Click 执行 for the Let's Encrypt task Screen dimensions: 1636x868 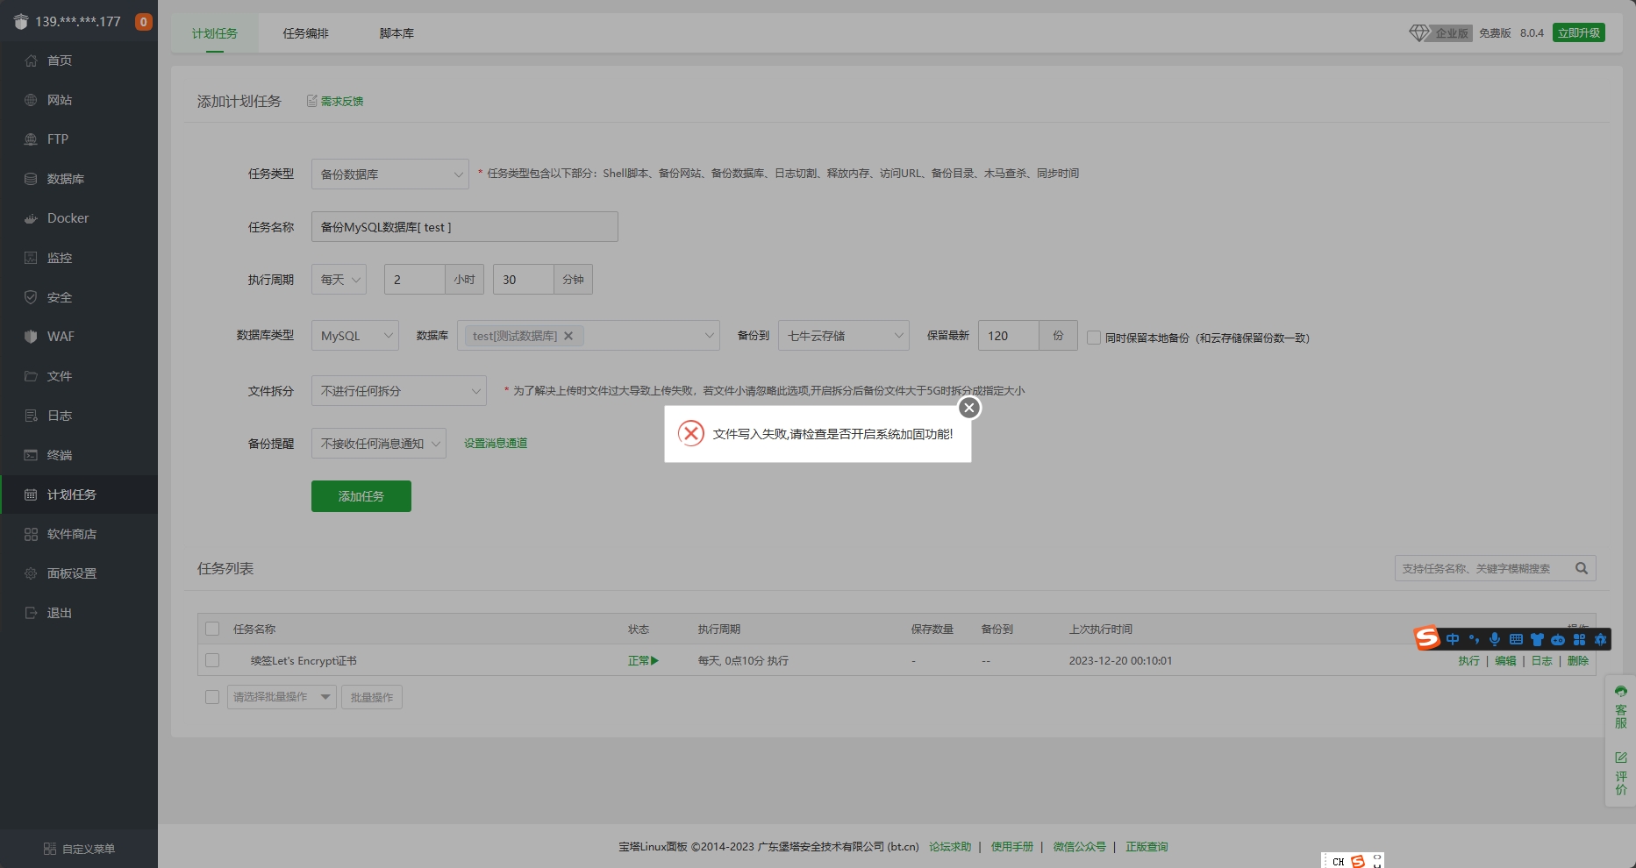(1469, 661)
